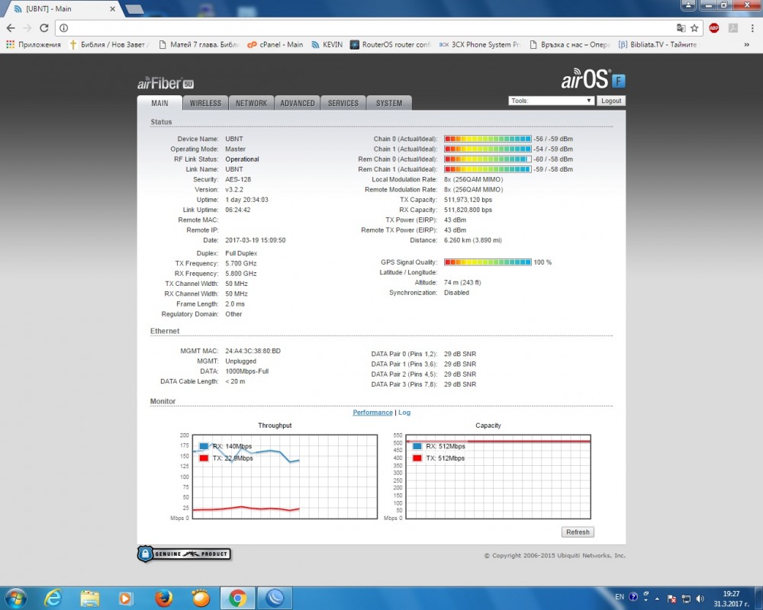Click the translate page icon in address bar

click(681, 28)
